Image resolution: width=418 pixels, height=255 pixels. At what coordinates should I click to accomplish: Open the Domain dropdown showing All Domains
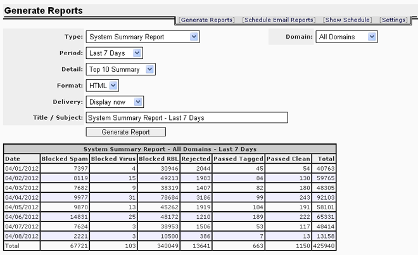346,37
